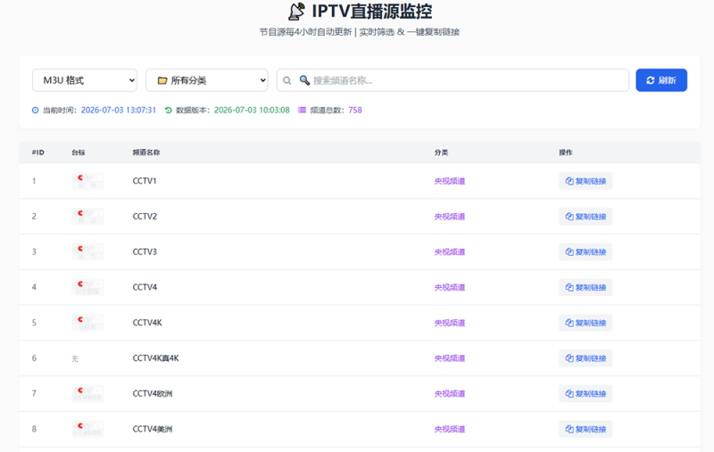Screen dimensions: 714x452
Task: Click the channel total count 758
Action: (x=355, y=110)
